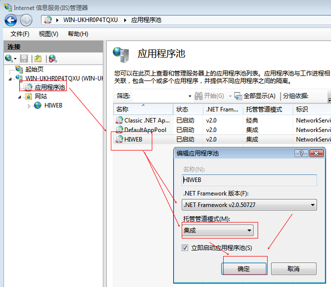Screen dimensions: 331x287
Task: Sort by managed pipeline mode column header
Action: click(268, 109)
